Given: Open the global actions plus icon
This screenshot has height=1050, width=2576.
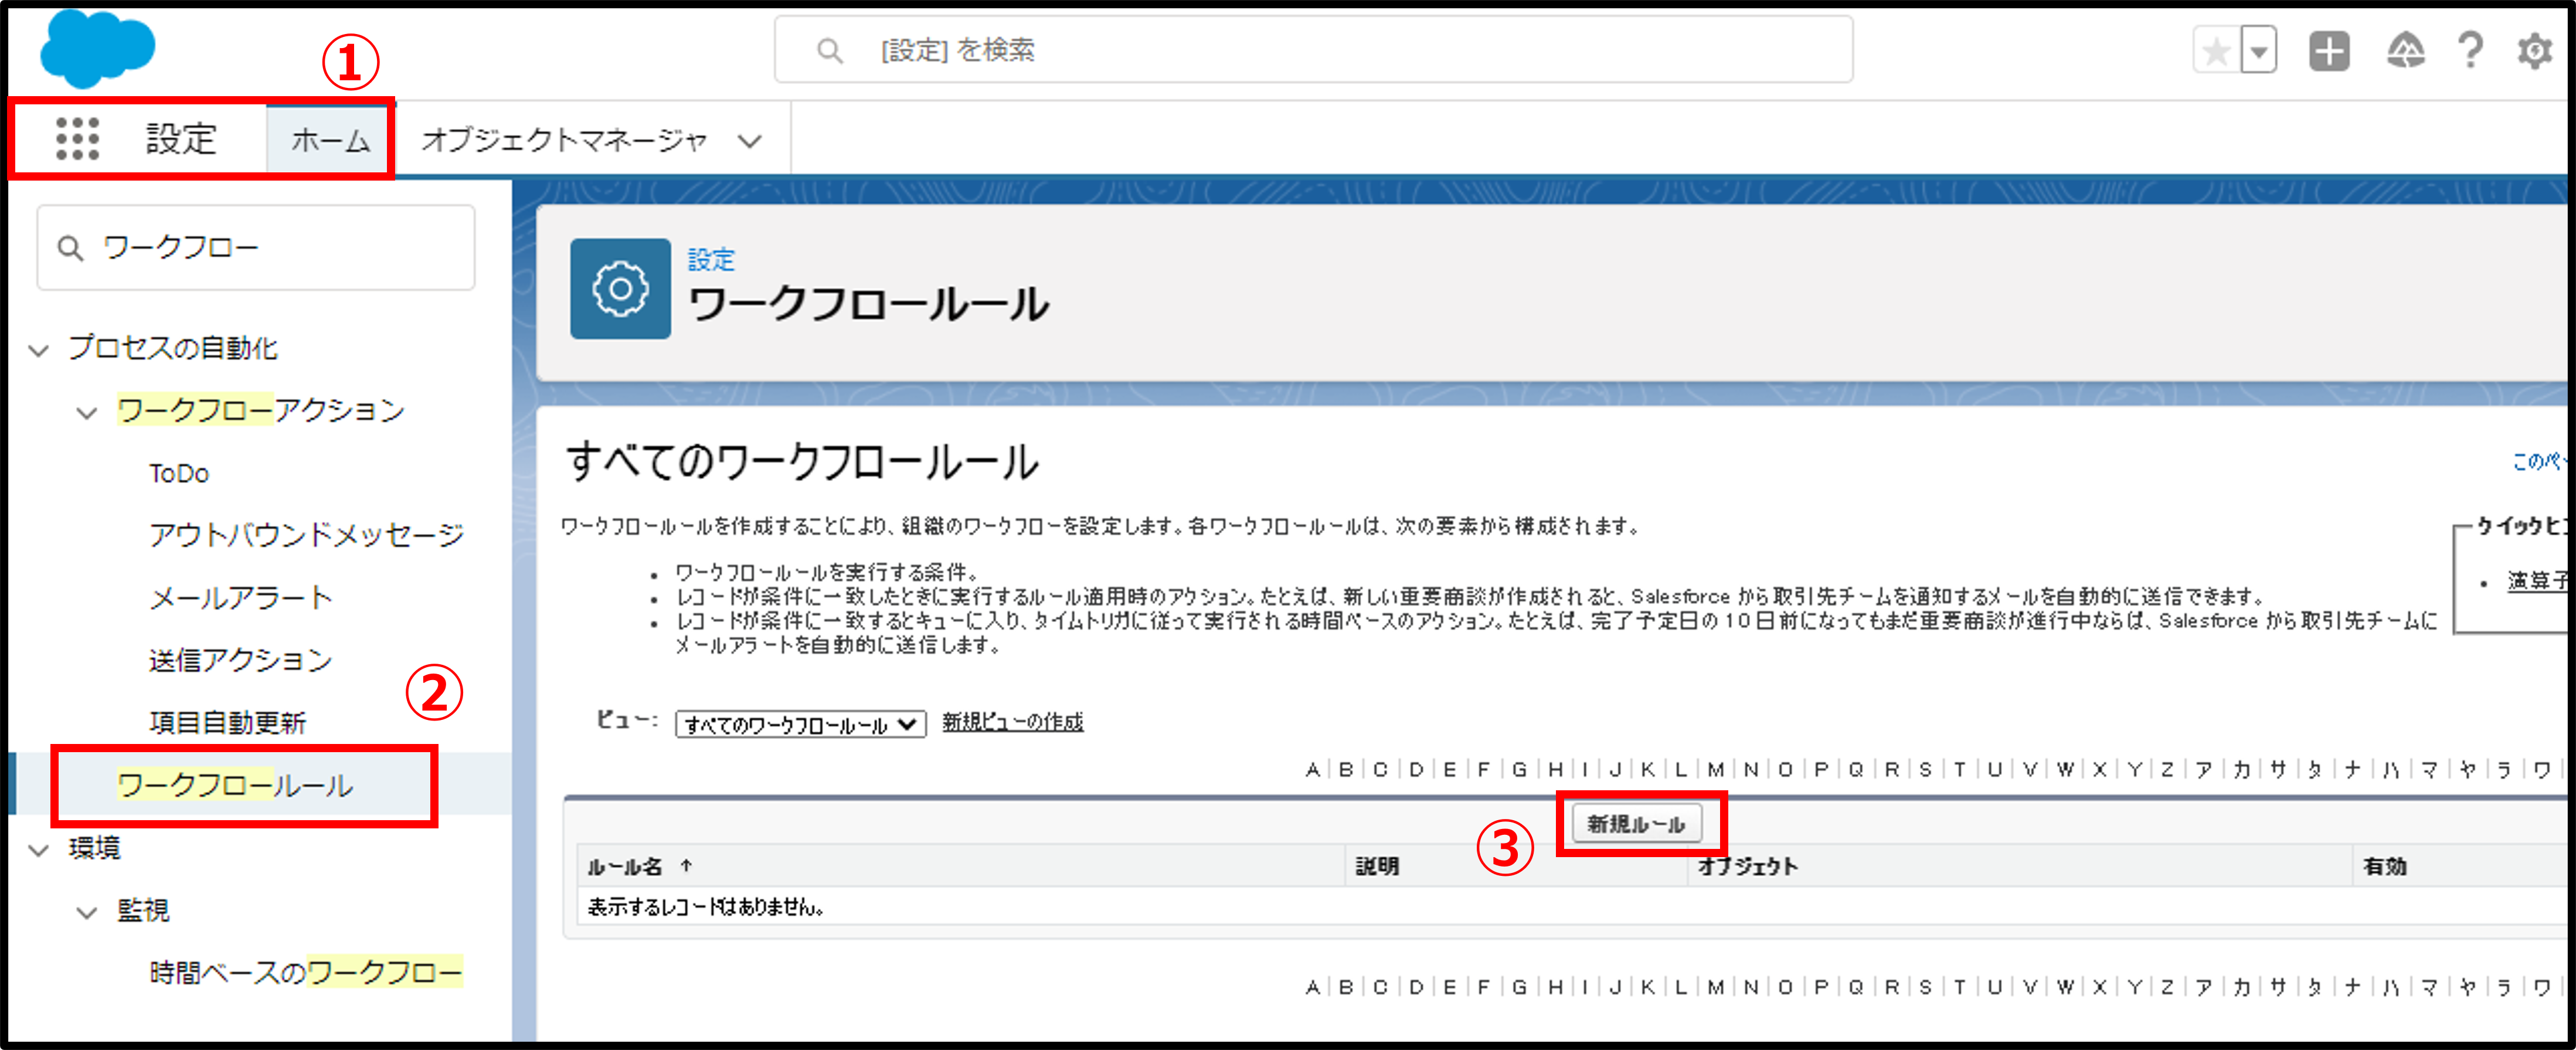Looking at the screenshot, I should (2329, 51).
